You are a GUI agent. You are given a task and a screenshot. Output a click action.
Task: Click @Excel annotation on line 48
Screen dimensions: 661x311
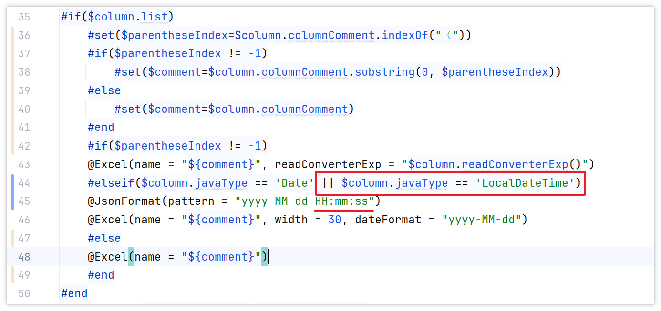tap(107, 257)
